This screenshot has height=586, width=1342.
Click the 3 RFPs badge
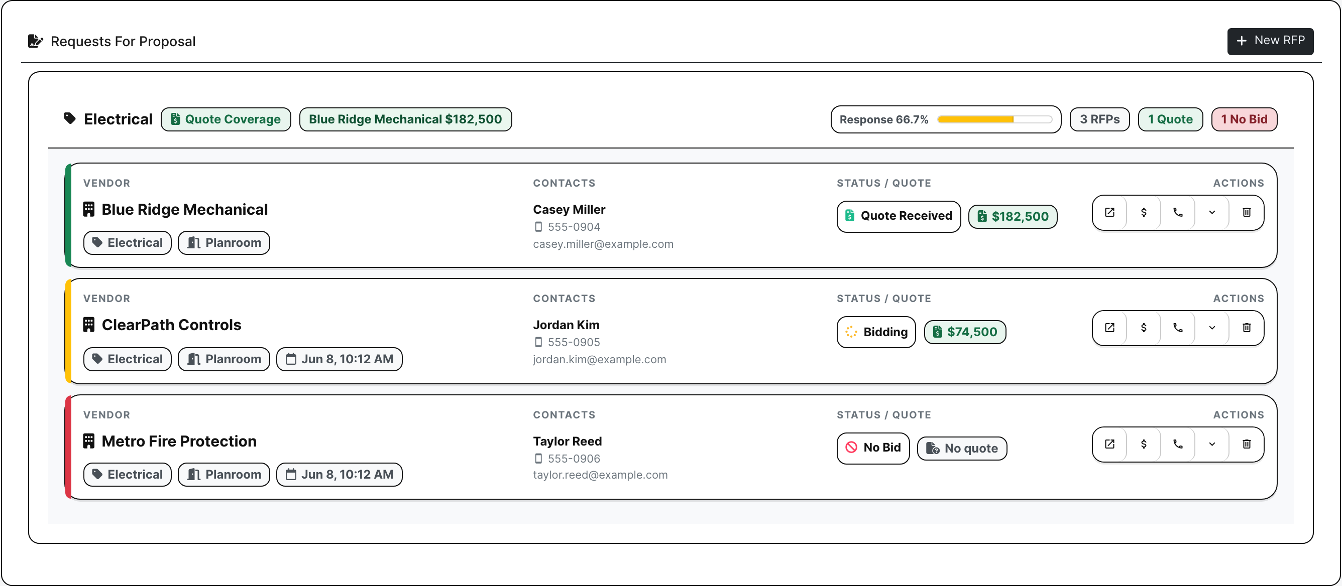pos(1099,119)
